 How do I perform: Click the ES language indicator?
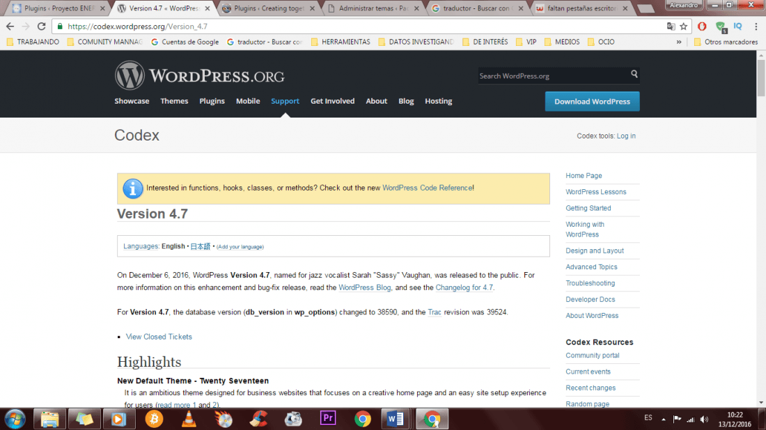(648, 417)
